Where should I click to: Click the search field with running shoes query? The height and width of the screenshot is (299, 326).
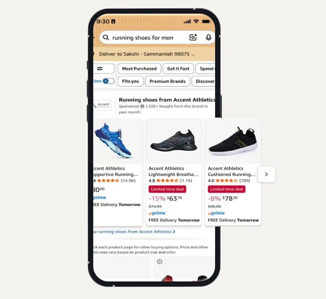pyautogui.click(x=157, y=37)
